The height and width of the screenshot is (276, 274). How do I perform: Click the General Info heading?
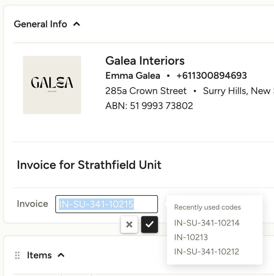[x=40, y=24]
